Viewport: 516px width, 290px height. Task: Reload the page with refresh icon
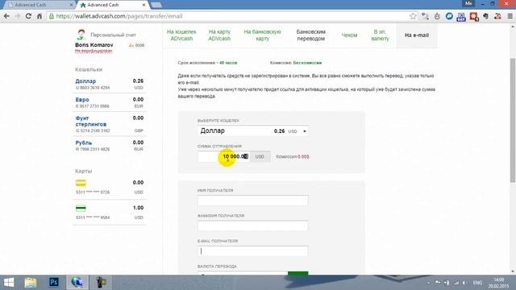click(x=28, y=16)
